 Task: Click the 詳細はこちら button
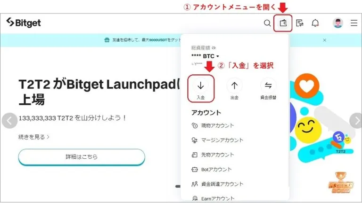[82, 157]
